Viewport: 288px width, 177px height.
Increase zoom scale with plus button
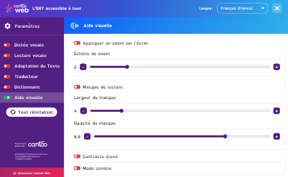coord(276,67)
